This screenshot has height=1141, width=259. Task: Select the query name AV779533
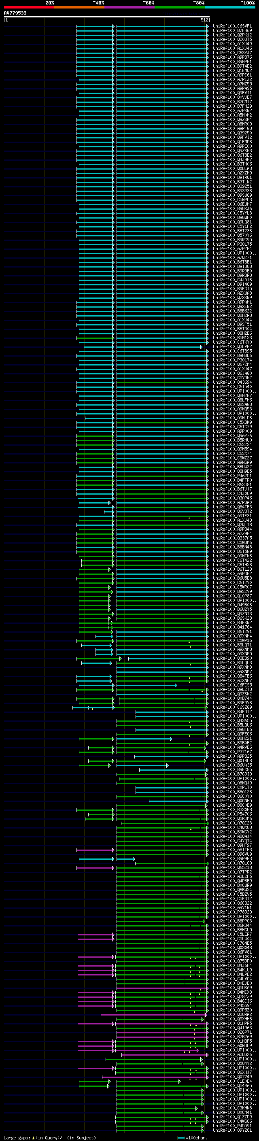click(x=15, y=13)
